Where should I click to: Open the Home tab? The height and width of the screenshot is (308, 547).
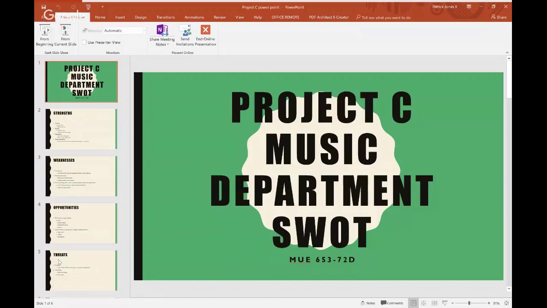(x=100, y=17)
